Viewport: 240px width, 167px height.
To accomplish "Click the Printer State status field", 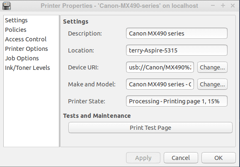I will pyautogui.click(x=177, y=101).
